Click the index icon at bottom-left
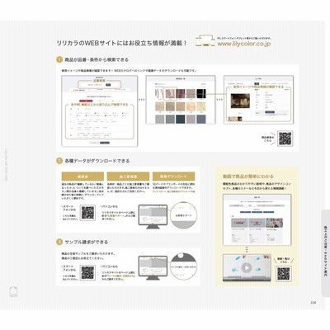The height and width of the screenshot is (330, 330). coord(13,292)
